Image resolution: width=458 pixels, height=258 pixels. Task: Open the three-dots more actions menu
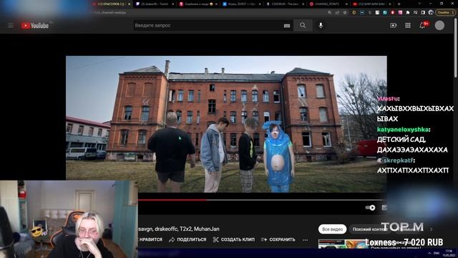tap(306, 240)
